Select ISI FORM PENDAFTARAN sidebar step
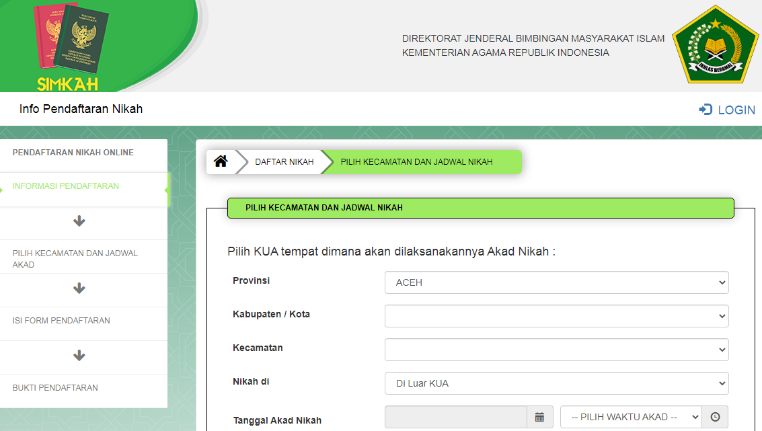762x431 pixels. pyautogui.click(x=61, y=321)
